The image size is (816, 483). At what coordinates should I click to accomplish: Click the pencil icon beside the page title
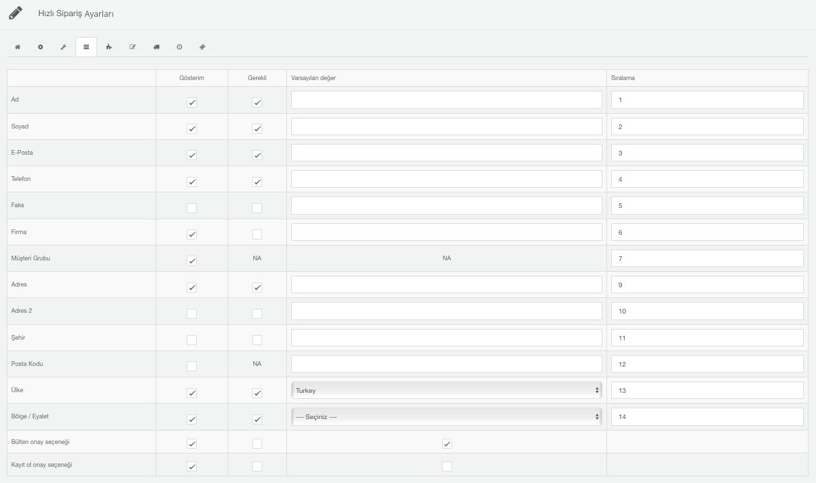point(15,13)
